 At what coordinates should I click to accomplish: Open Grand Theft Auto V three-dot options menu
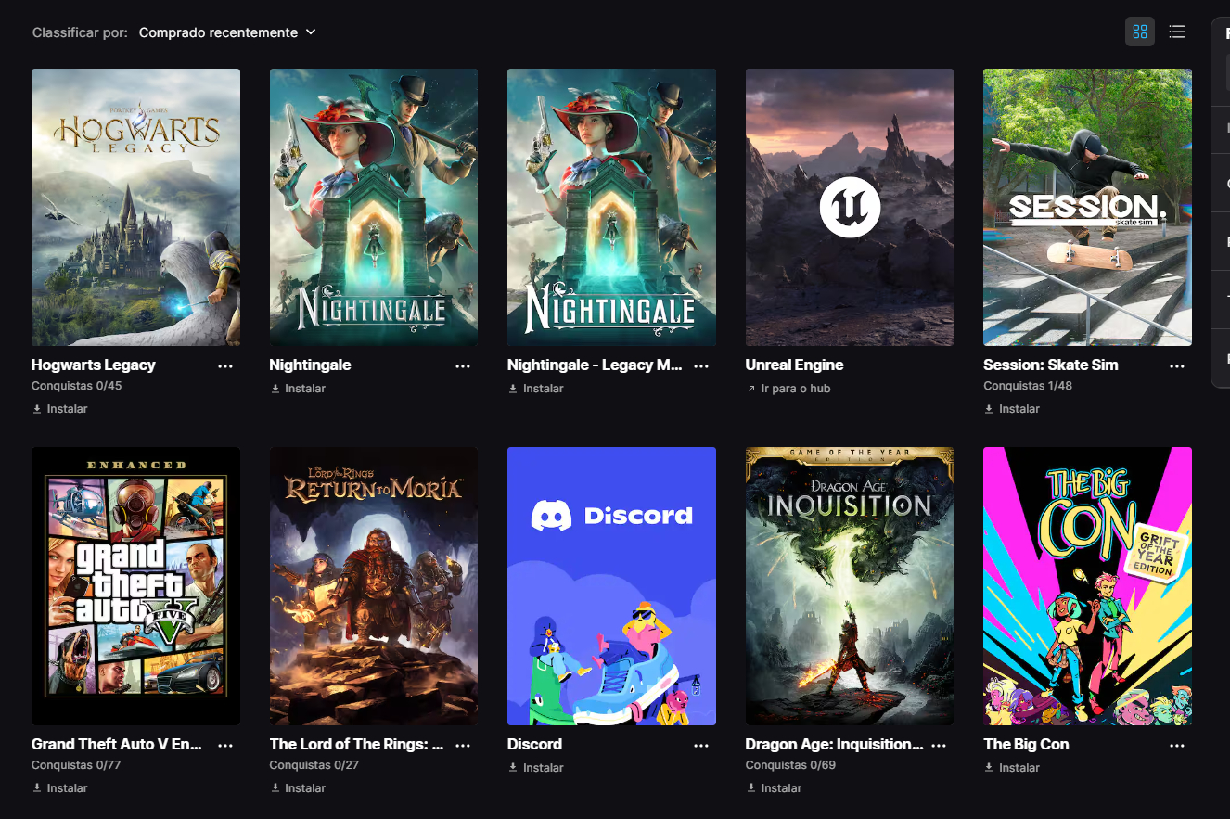click(225, 746)
